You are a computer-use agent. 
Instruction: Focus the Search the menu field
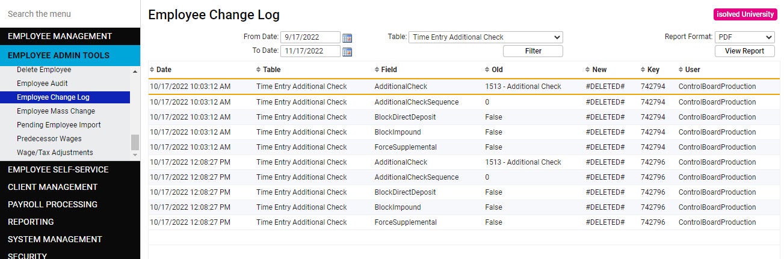70,14
